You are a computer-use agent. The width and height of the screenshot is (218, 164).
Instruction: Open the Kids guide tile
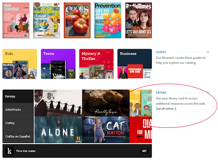20,64
